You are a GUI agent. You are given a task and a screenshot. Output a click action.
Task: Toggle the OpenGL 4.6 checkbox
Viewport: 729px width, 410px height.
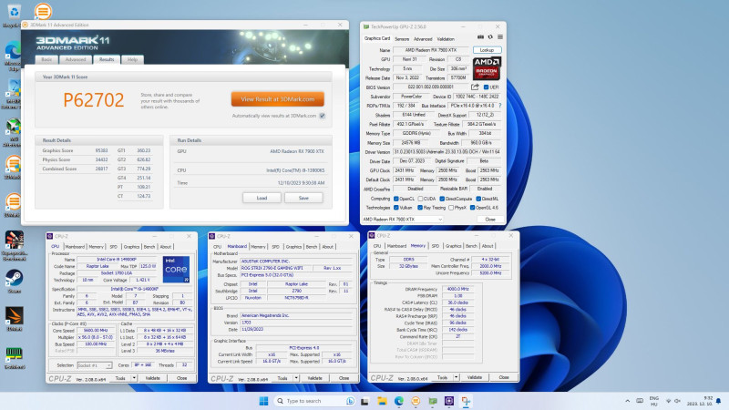coord(472,208)
